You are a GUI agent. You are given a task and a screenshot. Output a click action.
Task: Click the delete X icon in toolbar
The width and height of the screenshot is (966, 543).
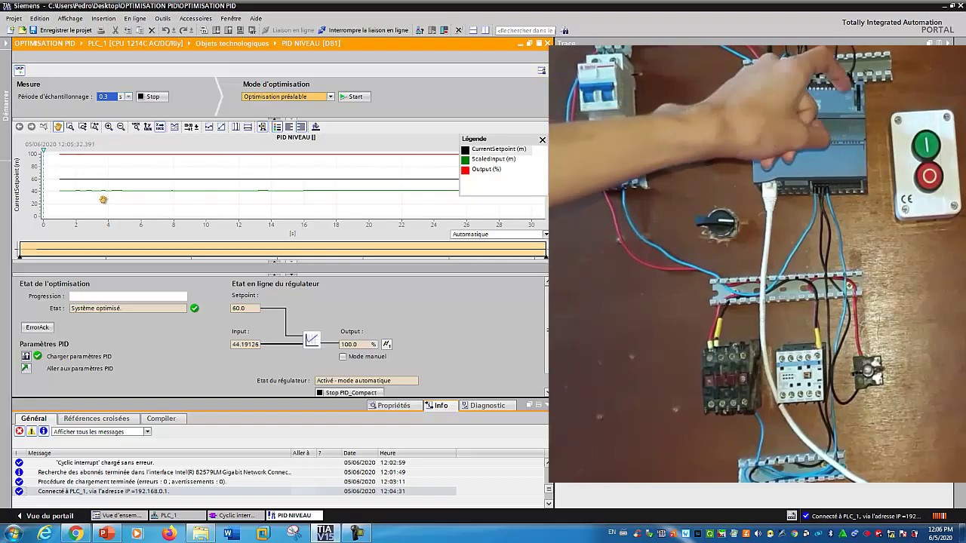(152, 30)
